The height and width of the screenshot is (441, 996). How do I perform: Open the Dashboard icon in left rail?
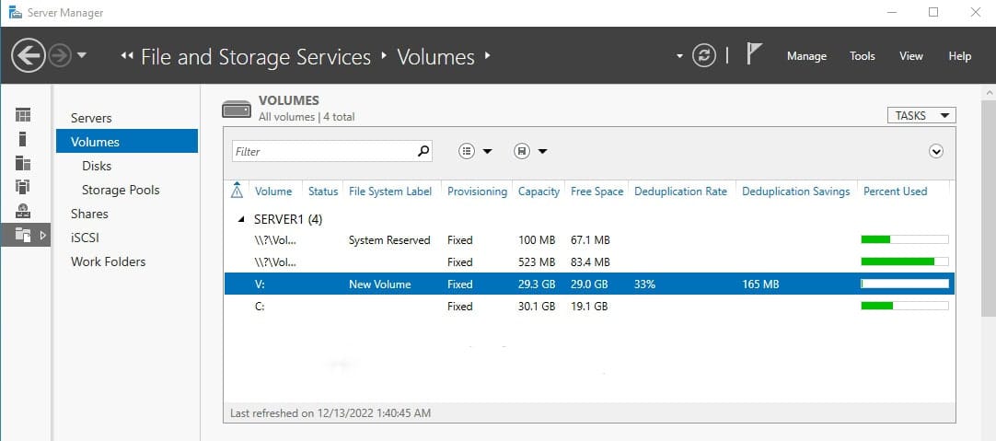point(23,115)
